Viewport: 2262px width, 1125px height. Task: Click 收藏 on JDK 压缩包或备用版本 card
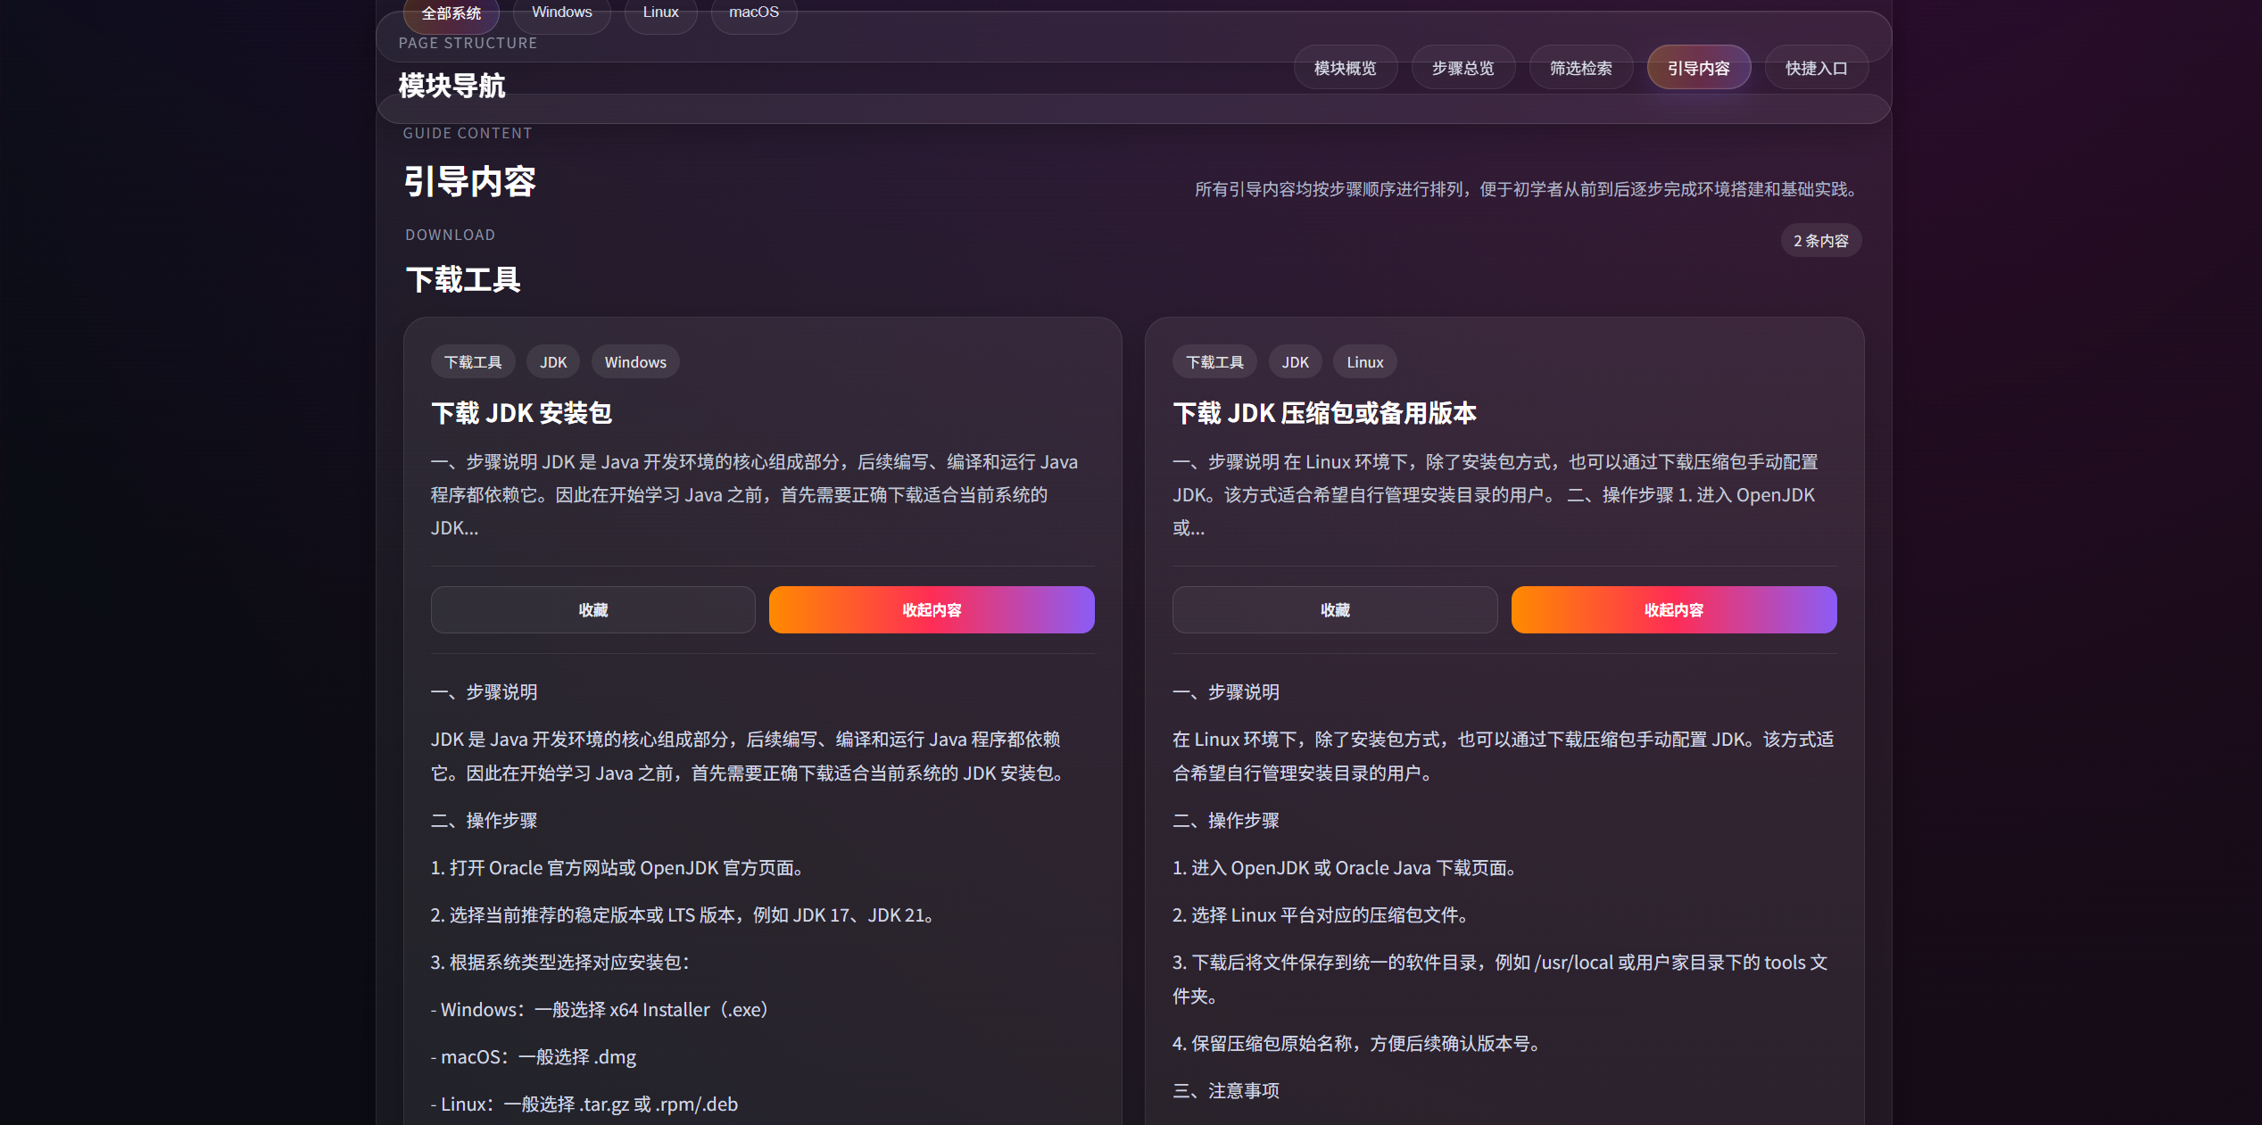point(1335,610)
